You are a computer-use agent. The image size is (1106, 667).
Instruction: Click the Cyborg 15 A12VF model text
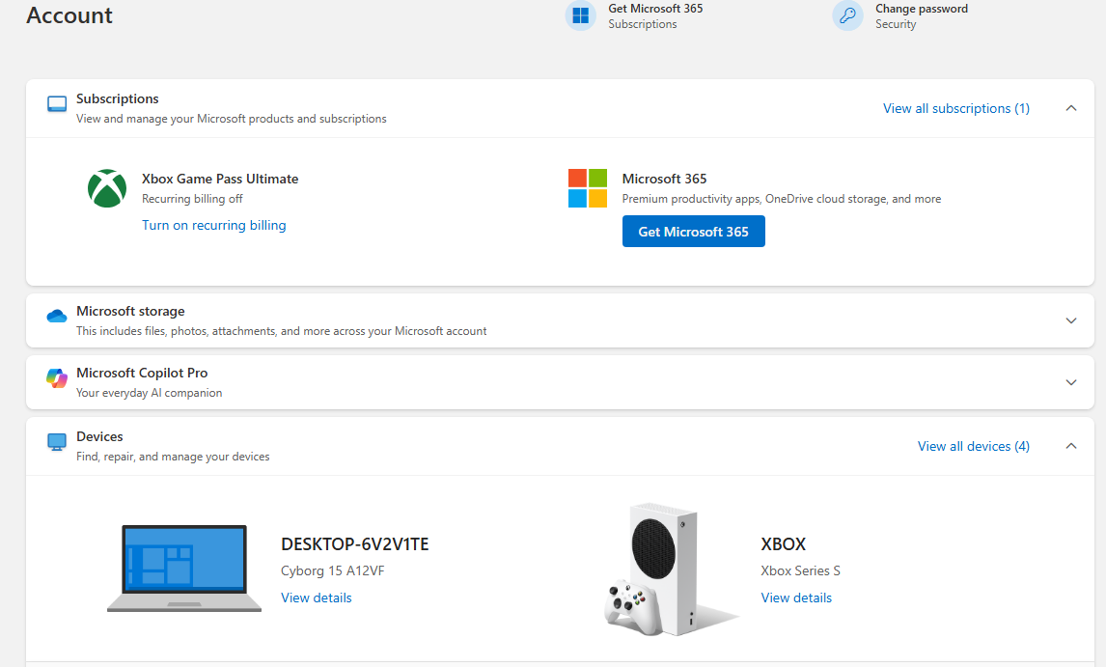(332, 571)
